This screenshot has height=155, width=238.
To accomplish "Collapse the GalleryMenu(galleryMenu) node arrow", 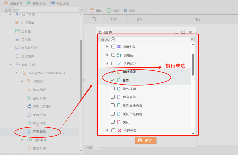I will click(x=16, y=73).
